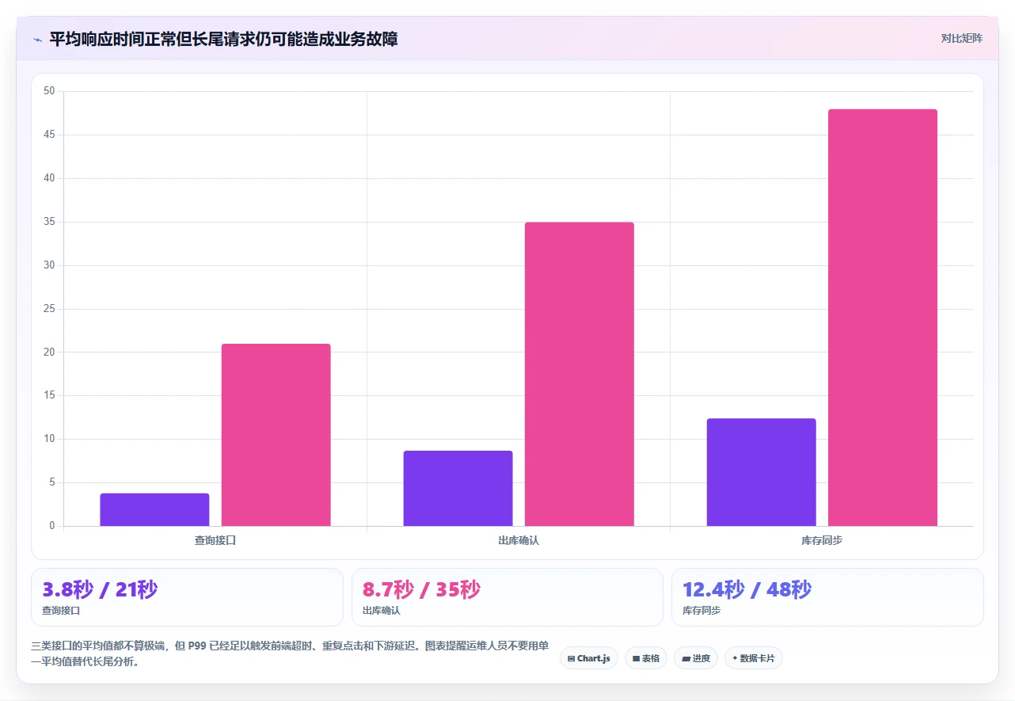Click the purple average bar for 查询接口

point(154,509)
